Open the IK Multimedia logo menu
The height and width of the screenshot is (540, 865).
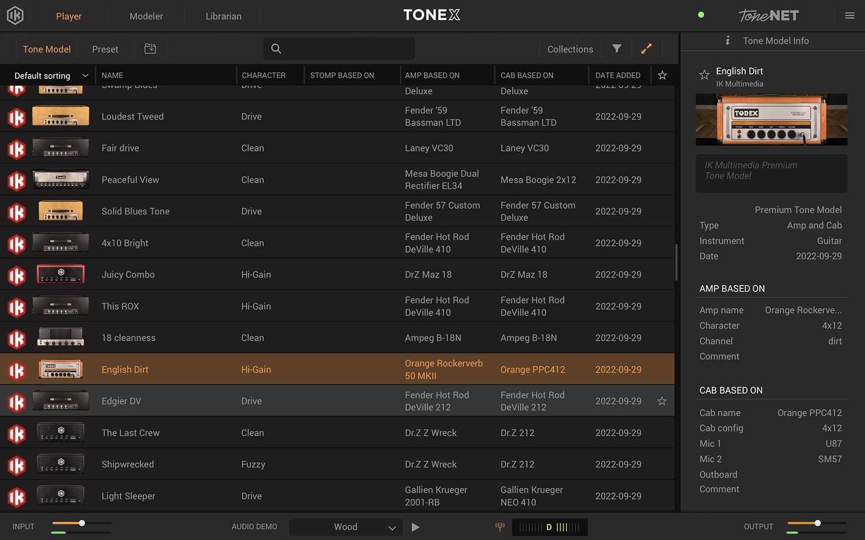(x=15, y=15)
